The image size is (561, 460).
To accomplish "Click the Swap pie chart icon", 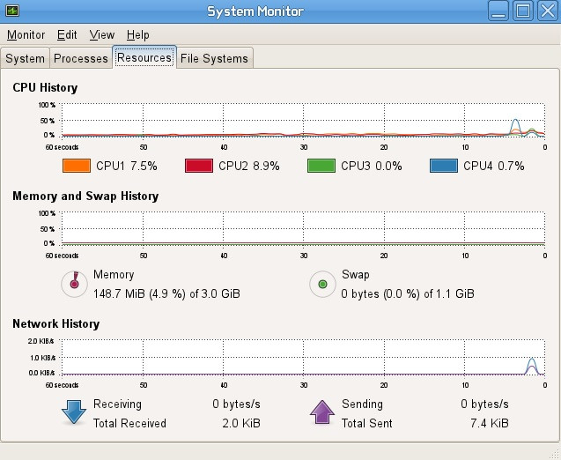I will coord(323,283).
